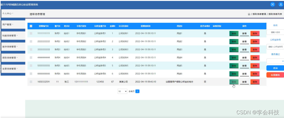Viewport: 284px width, 118px height.
Task: Click 删除 button for row 5555555555
Action: (x=255, y=66)
